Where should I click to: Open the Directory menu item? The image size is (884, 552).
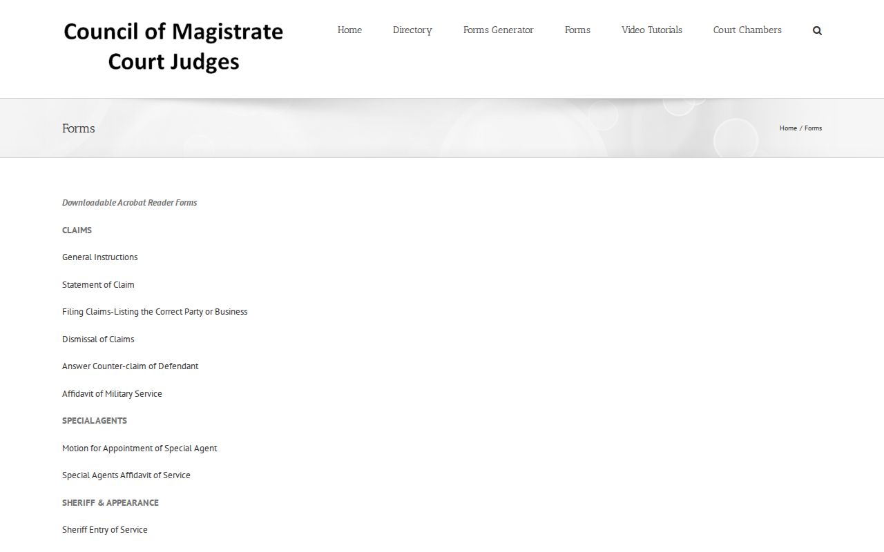(x=412, y=30)
